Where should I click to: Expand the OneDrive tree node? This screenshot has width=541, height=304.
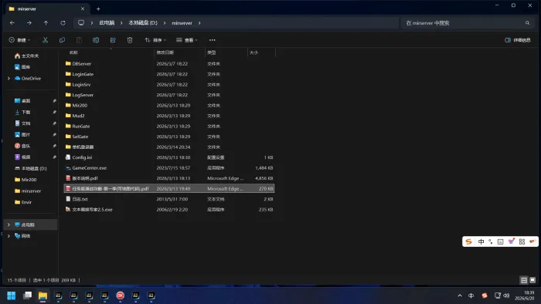click(9, 79)
